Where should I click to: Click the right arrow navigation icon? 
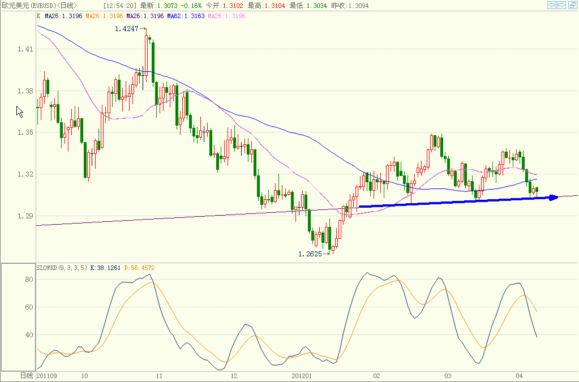click(561, 5)
